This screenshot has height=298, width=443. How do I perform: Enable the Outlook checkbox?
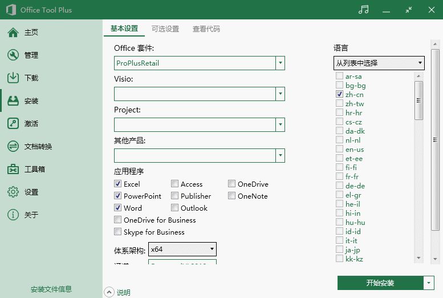[174, 208]
